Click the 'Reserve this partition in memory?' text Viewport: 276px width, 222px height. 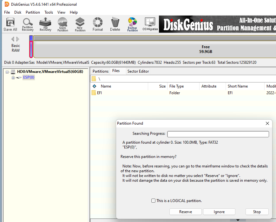(x=148, y=157)
